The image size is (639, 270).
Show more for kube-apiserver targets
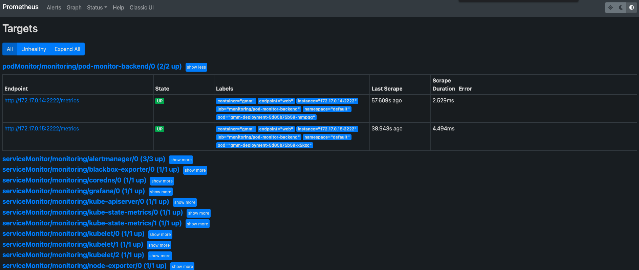185,202
